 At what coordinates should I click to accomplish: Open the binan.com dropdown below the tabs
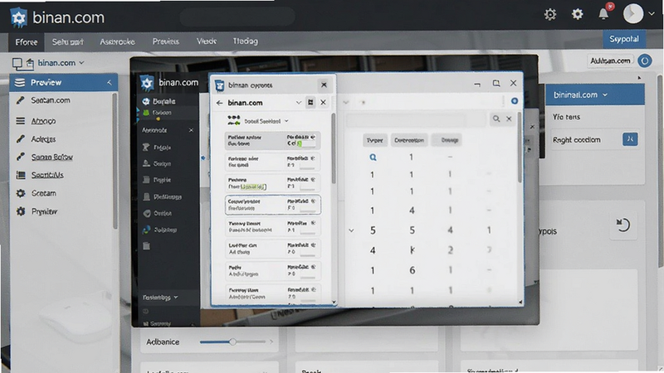tap(61, 63)
